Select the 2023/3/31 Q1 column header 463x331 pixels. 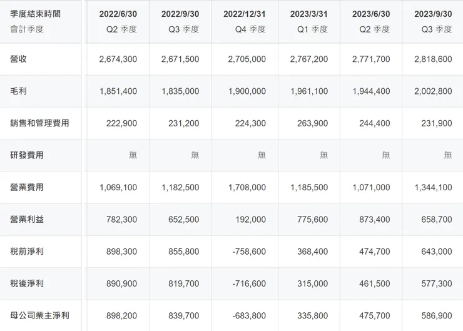click(309, 21)
